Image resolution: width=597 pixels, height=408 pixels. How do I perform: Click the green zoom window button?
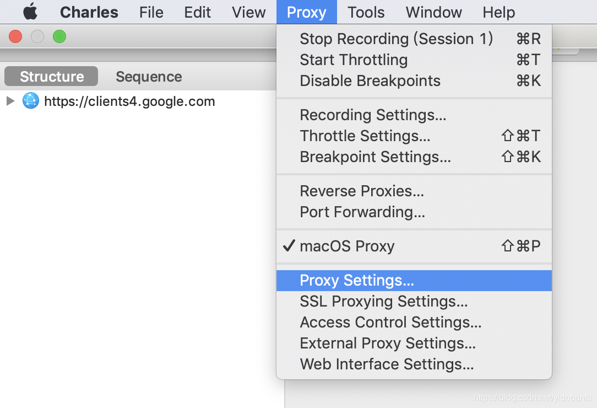(59, 36)
